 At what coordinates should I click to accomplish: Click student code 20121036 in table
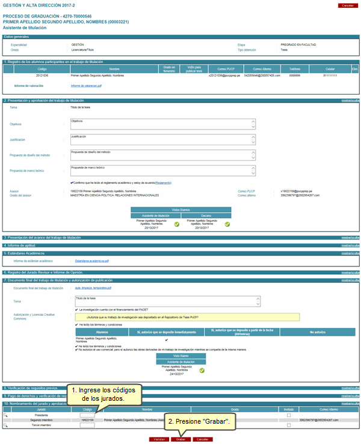42,76
